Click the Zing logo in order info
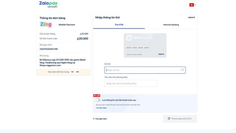 pyautogui.click(x=46, y=25)
